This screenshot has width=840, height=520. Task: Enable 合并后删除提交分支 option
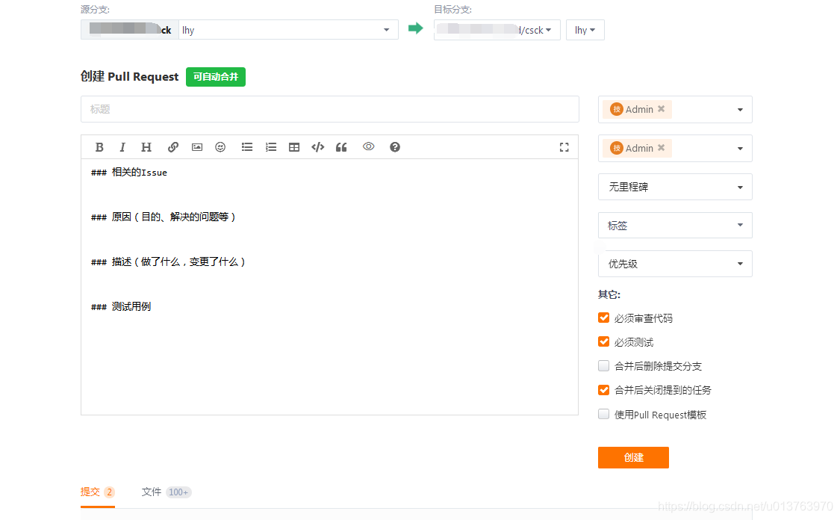click(x=603, y=365)
